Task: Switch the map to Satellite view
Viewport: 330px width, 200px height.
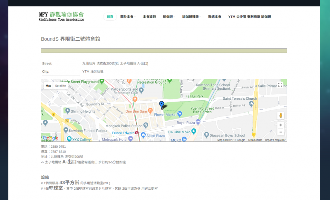Action: click(60, 86)
